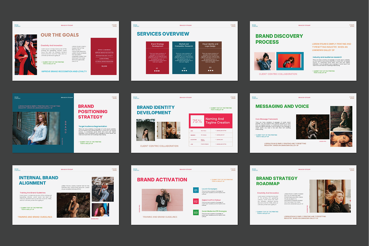
Task: Click 'Social Media And PR Strategies' item
Action: point(214,211)
